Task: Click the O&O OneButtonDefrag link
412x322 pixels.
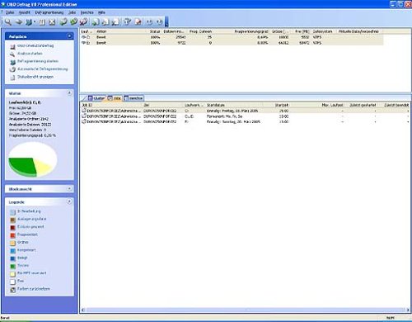Action: point(35,45)
